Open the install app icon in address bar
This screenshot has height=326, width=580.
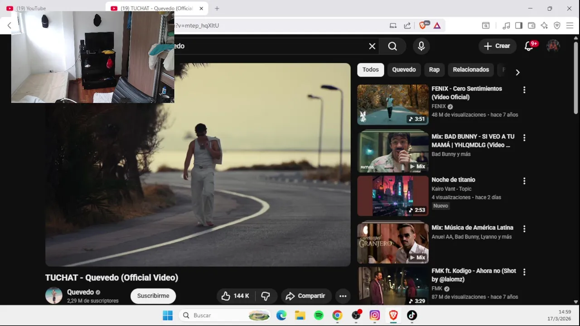pyautogui.click(x=393, y=25)
